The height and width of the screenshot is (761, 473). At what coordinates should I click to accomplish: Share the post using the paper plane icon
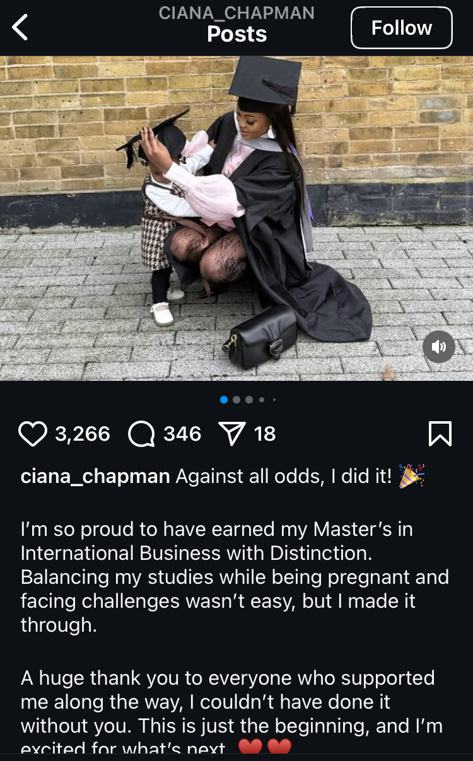(x=231, y=434)
